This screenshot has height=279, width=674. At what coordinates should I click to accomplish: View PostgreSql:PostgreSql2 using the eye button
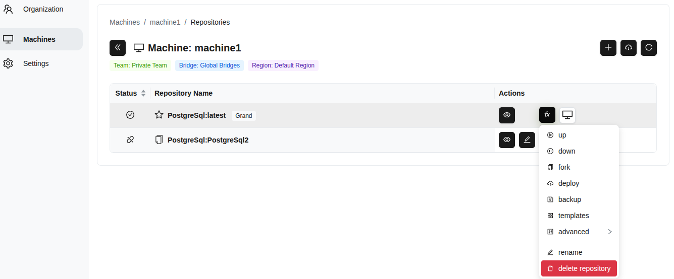507,140
